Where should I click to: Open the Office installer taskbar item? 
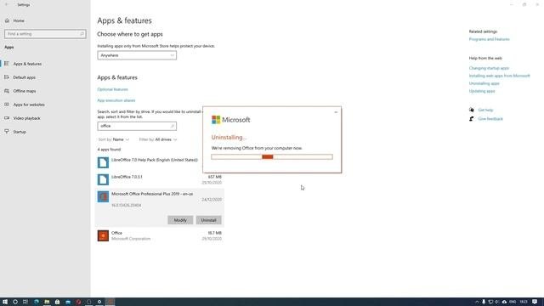click(110, 302)
